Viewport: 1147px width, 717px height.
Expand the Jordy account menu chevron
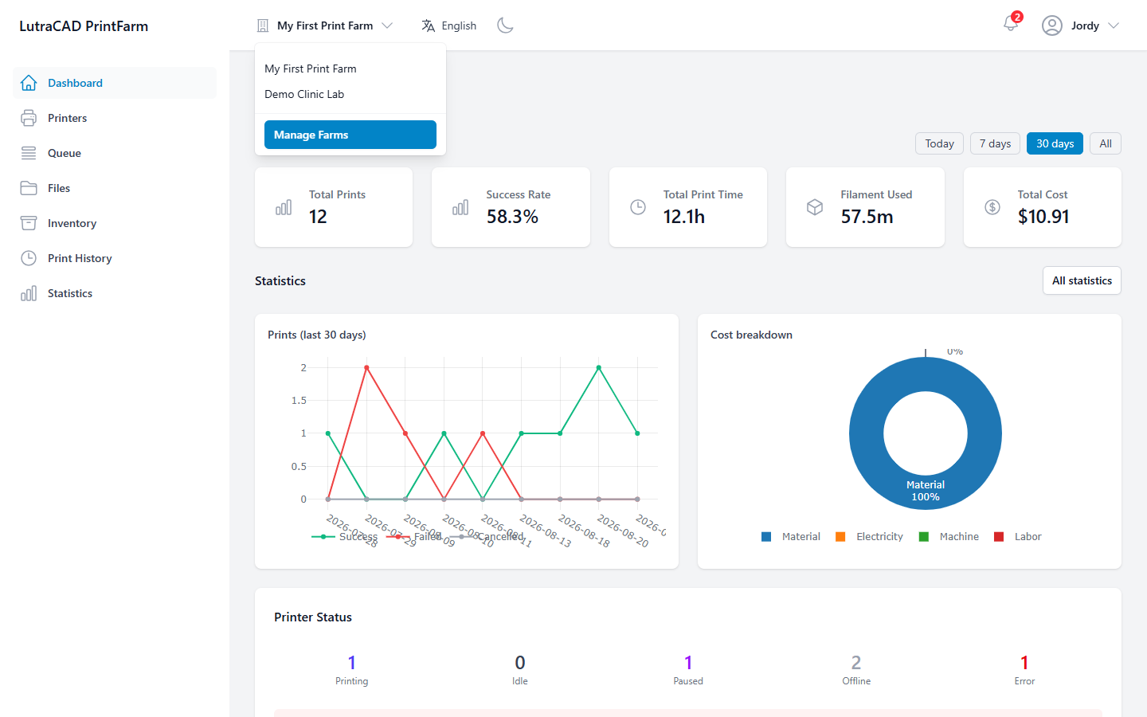[1114, 25]
